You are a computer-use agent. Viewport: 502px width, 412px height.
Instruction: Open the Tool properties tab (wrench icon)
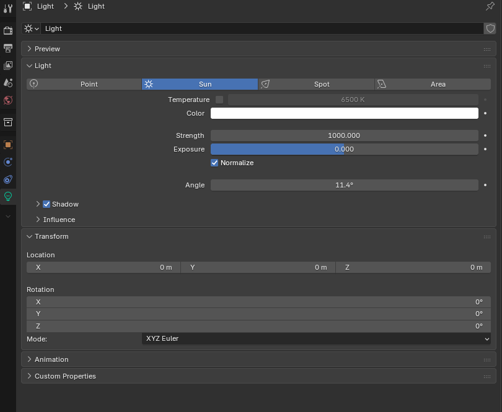pyautogui.click(x=8, y=9)
